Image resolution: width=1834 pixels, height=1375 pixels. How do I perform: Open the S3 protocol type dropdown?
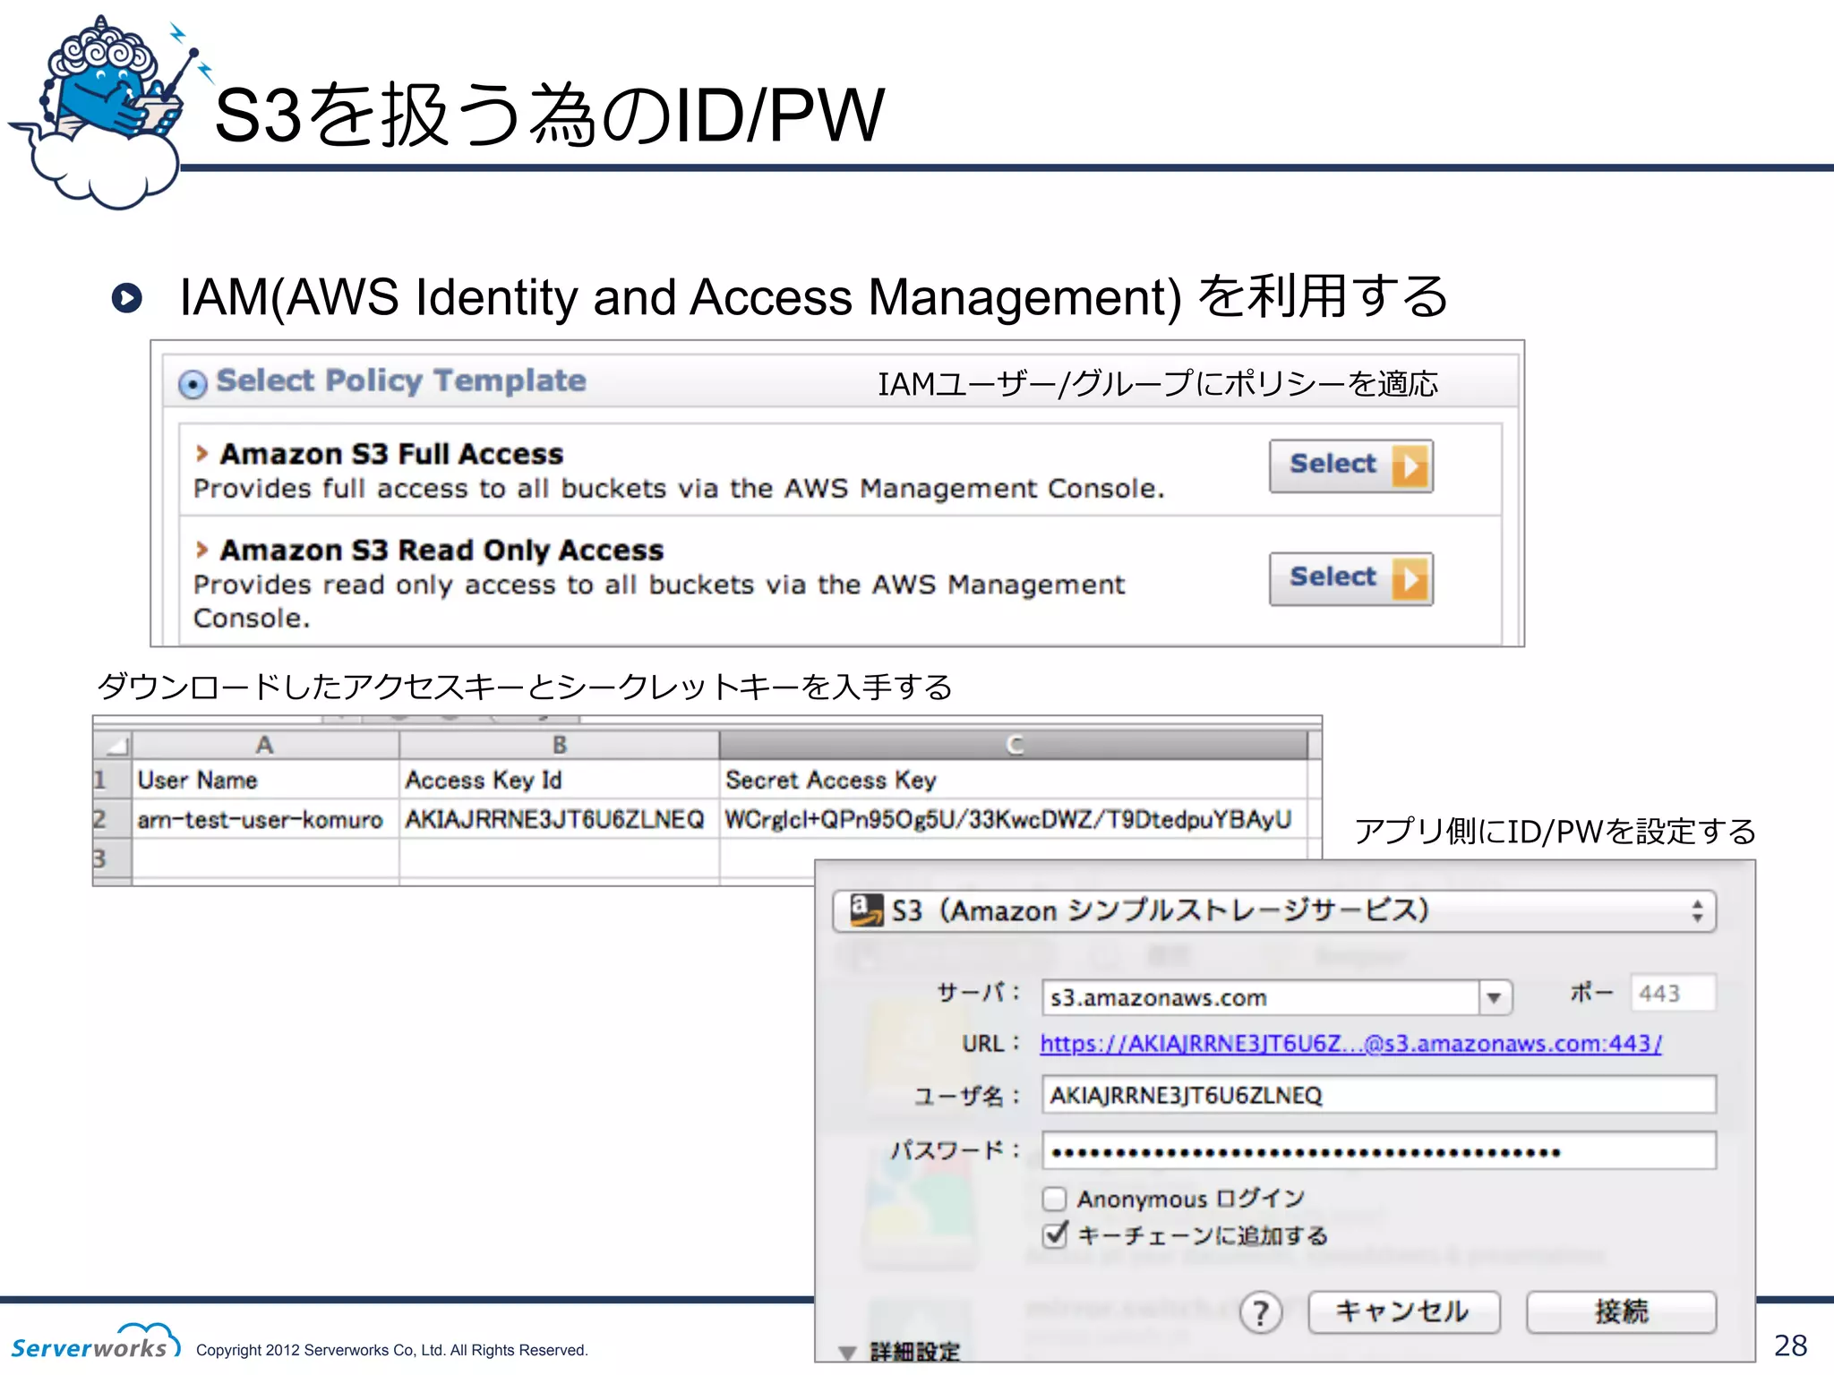pos(1273,911)
